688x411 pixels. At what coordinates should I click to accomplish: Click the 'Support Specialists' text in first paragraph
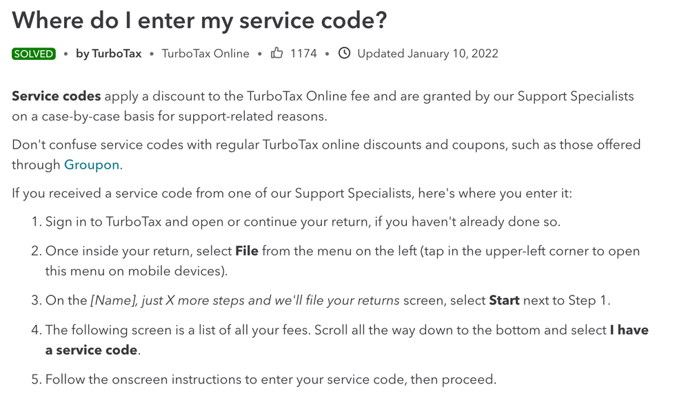[x=576, y=96]
